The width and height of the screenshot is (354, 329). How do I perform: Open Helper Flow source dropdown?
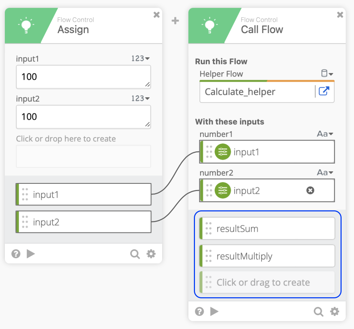(x=327, y=73)
